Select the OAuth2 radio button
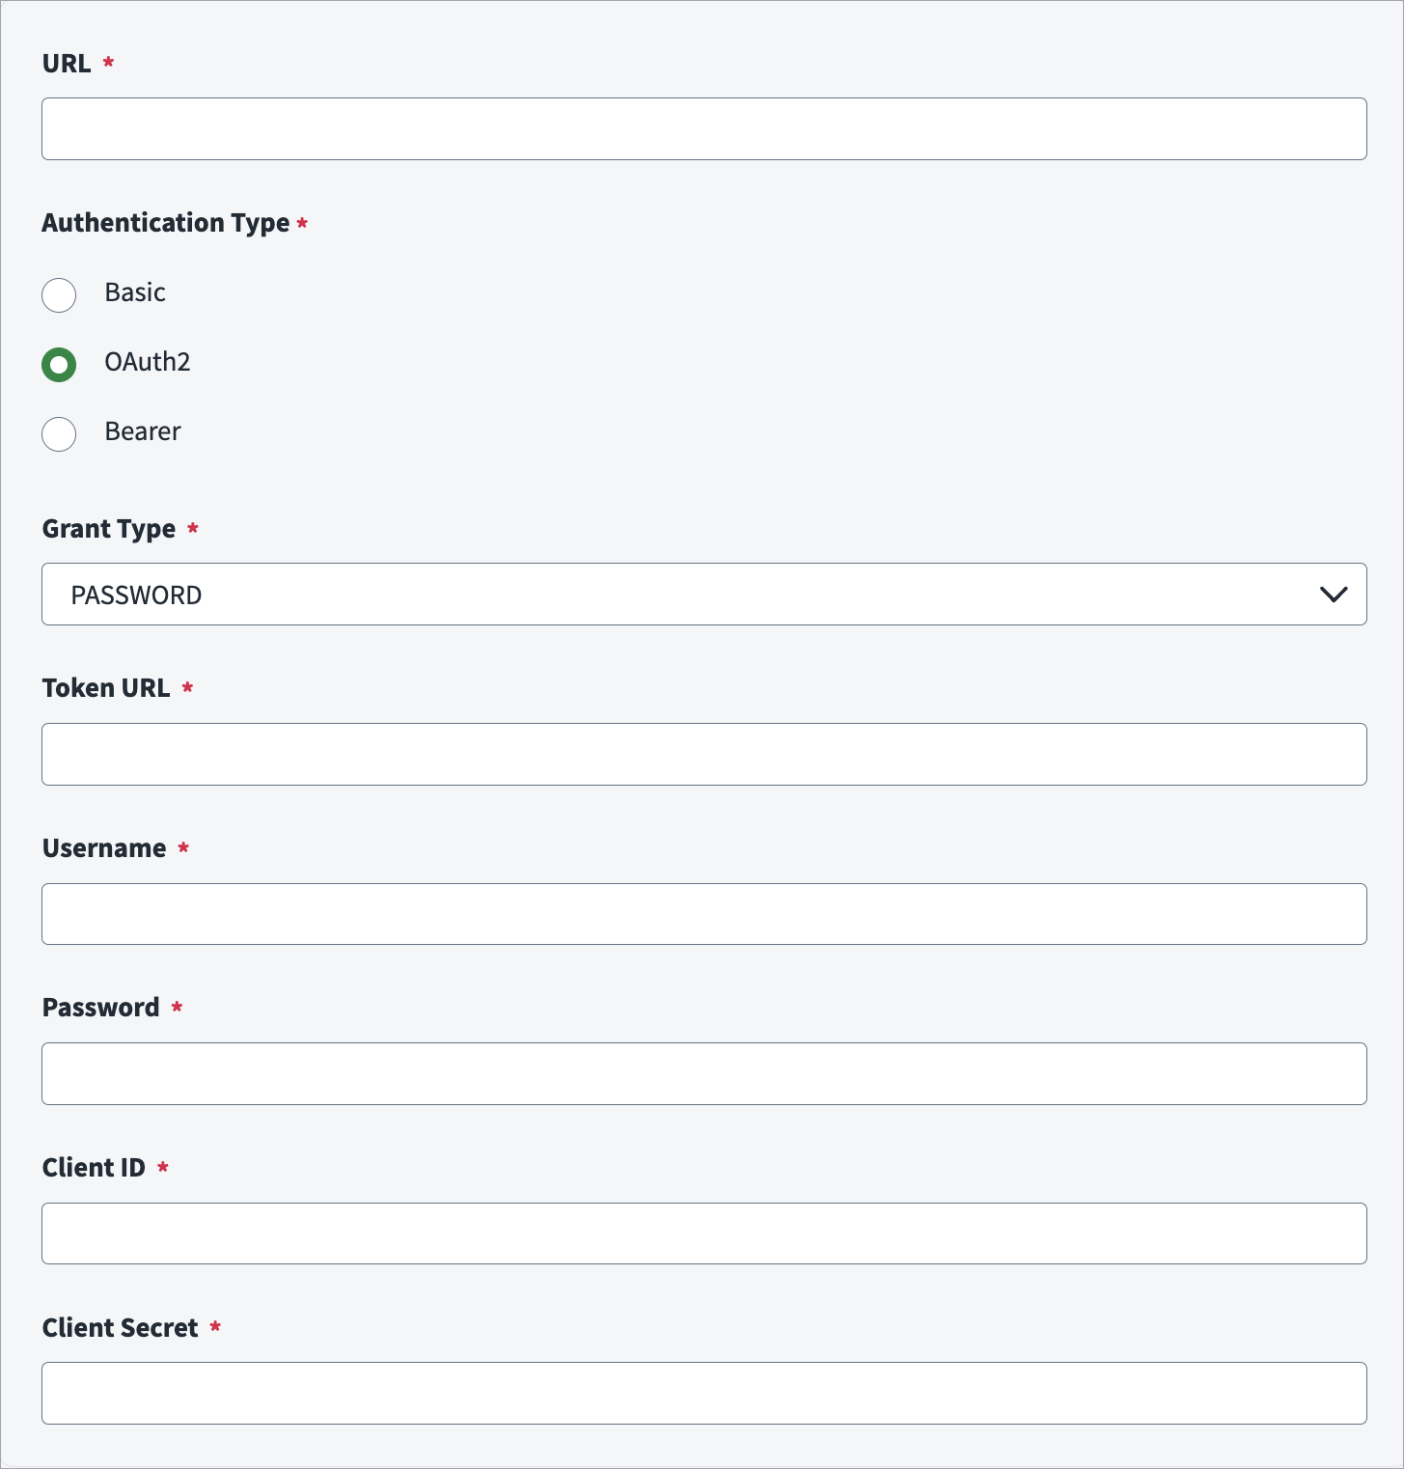The height and width of the screenshot is (1469, 1404). tap(59, 364)
